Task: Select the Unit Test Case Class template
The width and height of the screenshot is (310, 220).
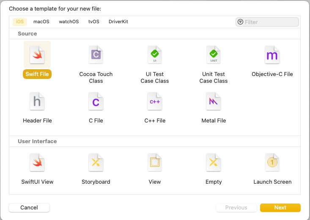Action: pos(214,55)
